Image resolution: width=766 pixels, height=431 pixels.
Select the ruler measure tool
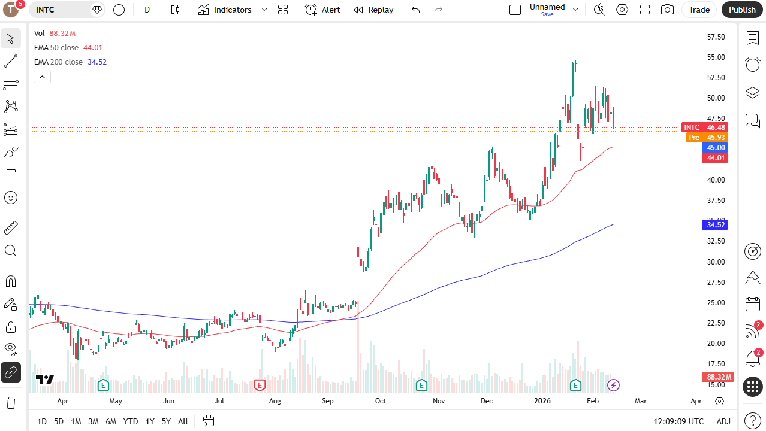click(x=10, y=227)
